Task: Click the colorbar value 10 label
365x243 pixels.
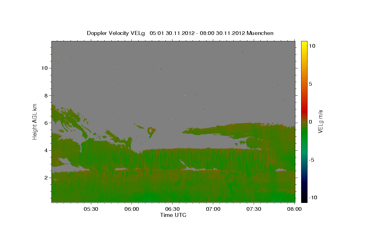Action: 311,46
